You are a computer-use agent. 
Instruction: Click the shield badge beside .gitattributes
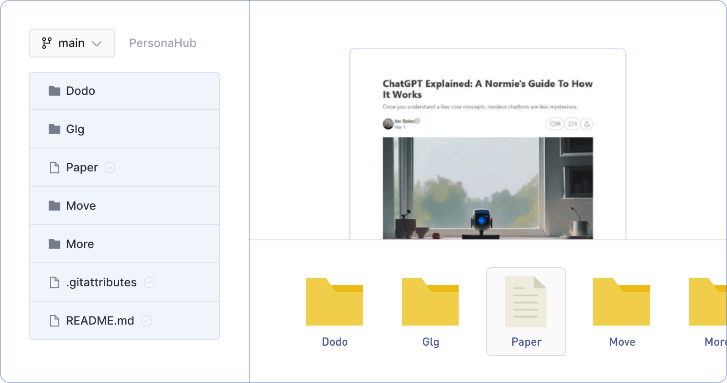click(149, 282)
